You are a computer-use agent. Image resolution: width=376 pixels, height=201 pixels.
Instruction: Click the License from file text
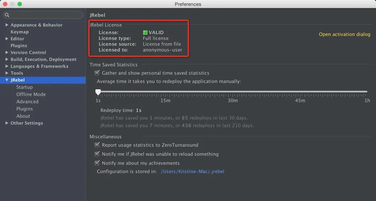[162, 44]
